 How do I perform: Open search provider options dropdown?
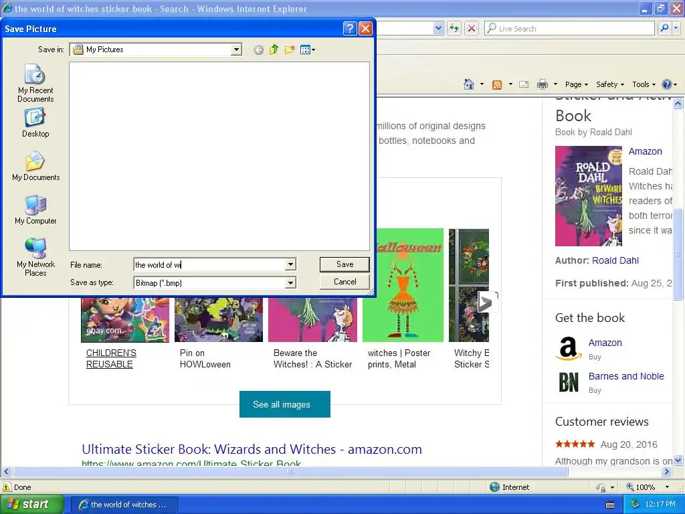coord(676,28)
